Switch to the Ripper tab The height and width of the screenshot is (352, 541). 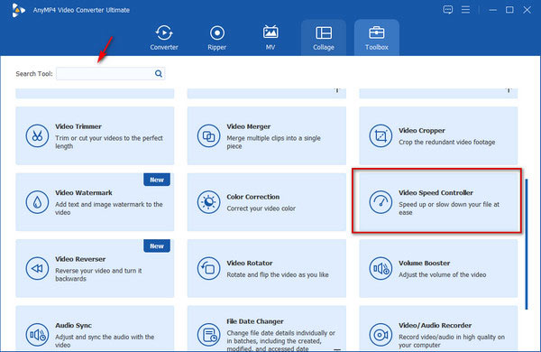[217, 38]
